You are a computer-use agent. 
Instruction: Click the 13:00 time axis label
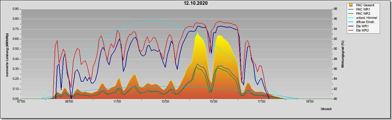pyautogui.click(x=165, y=102)
